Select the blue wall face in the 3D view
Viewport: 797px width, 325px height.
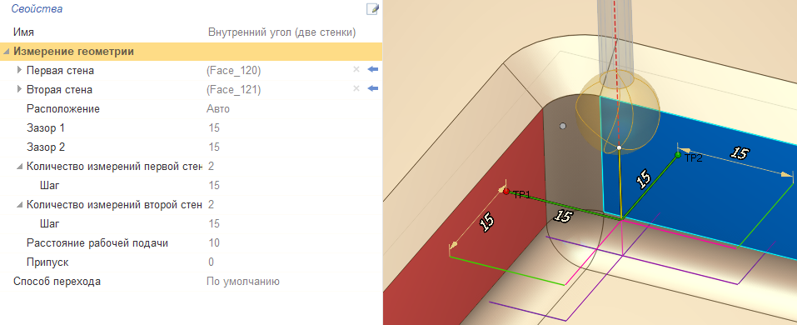(x=711, y=193)
